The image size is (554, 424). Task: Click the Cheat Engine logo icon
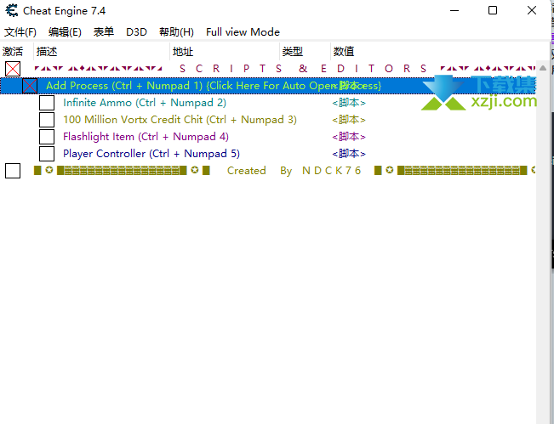[x=12, y=10]
